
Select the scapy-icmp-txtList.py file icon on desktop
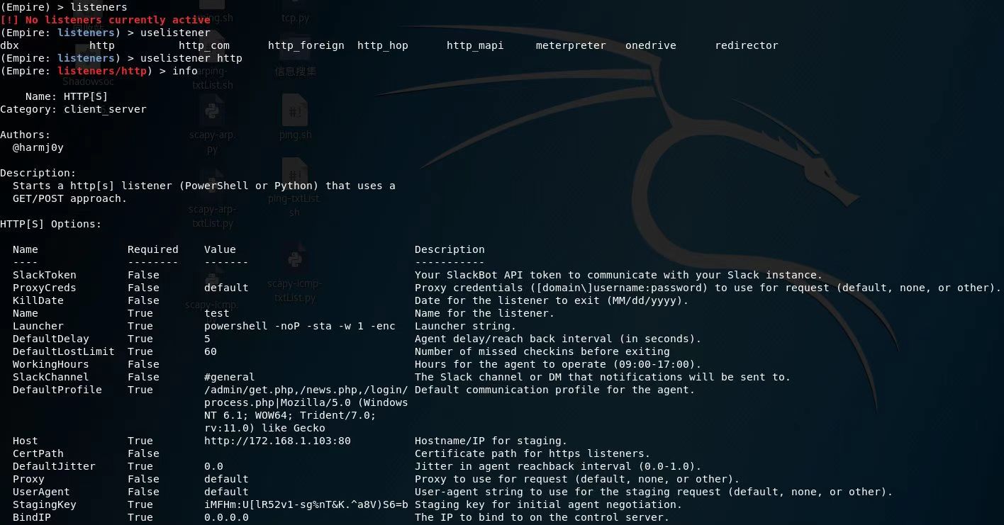pyautogui.click(x=295, y=258)
